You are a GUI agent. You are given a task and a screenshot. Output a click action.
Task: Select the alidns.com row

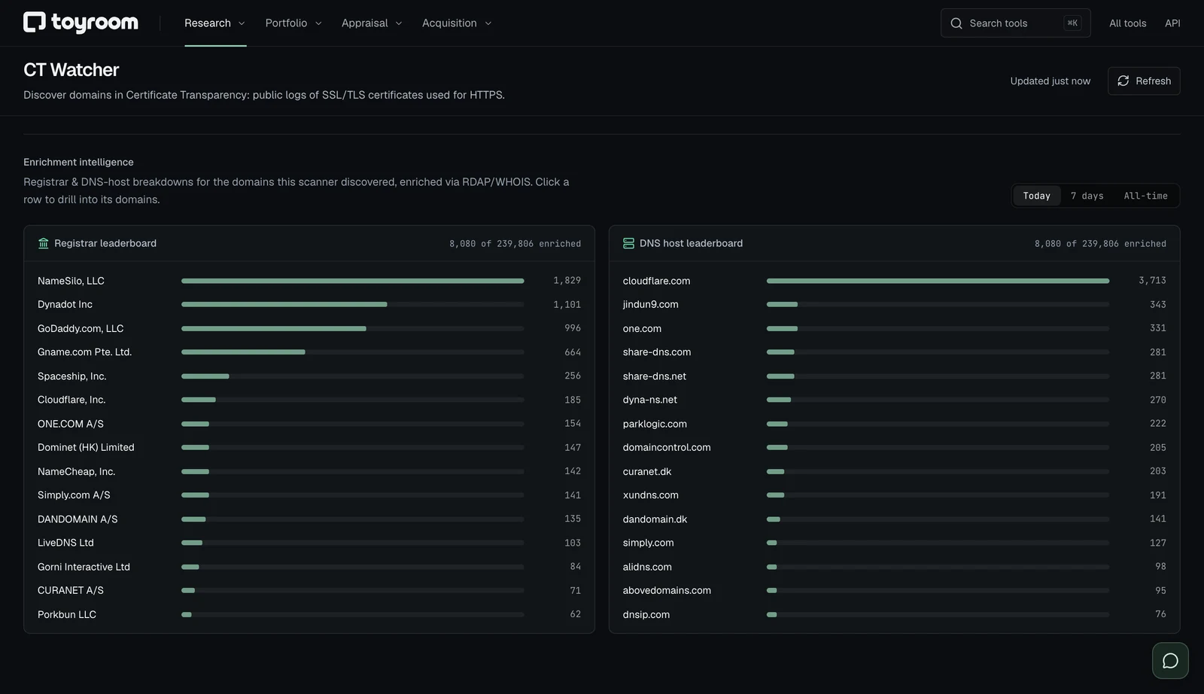895,567
